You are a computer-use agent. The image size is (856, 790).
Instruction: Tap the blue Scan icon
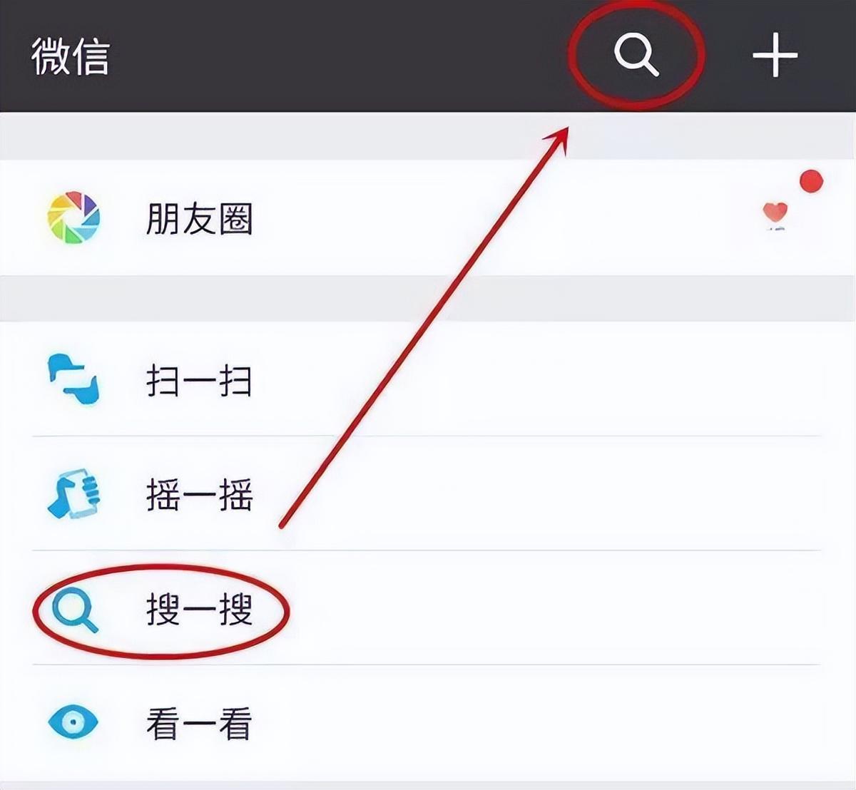(73, 379)
